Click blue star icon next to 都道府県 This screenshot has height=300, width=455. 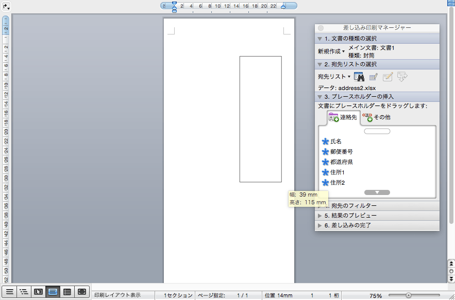click(325, 162)
